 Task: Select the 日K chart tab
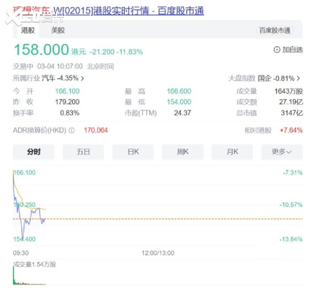133,152
